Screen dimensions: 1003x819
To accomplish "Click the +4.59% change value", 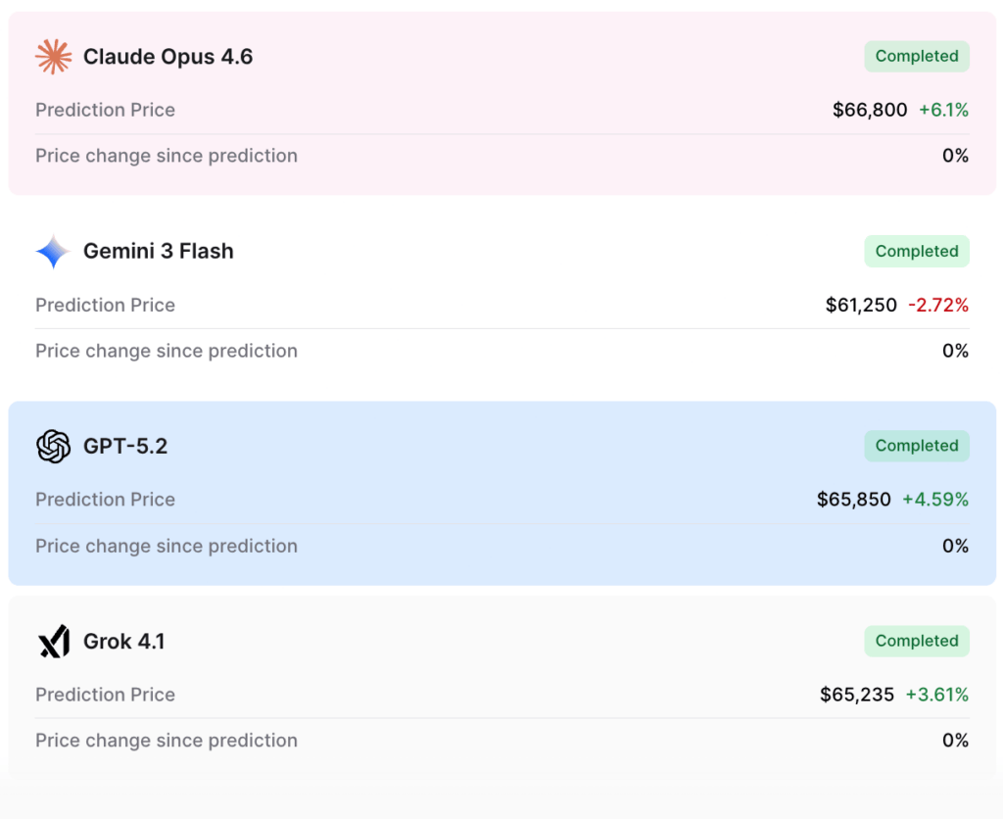I will tap(935, 500).
